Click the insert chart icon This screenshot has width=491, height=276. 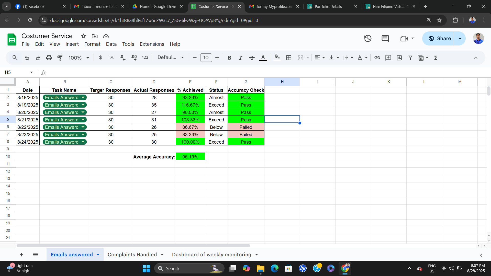(399, 58)
